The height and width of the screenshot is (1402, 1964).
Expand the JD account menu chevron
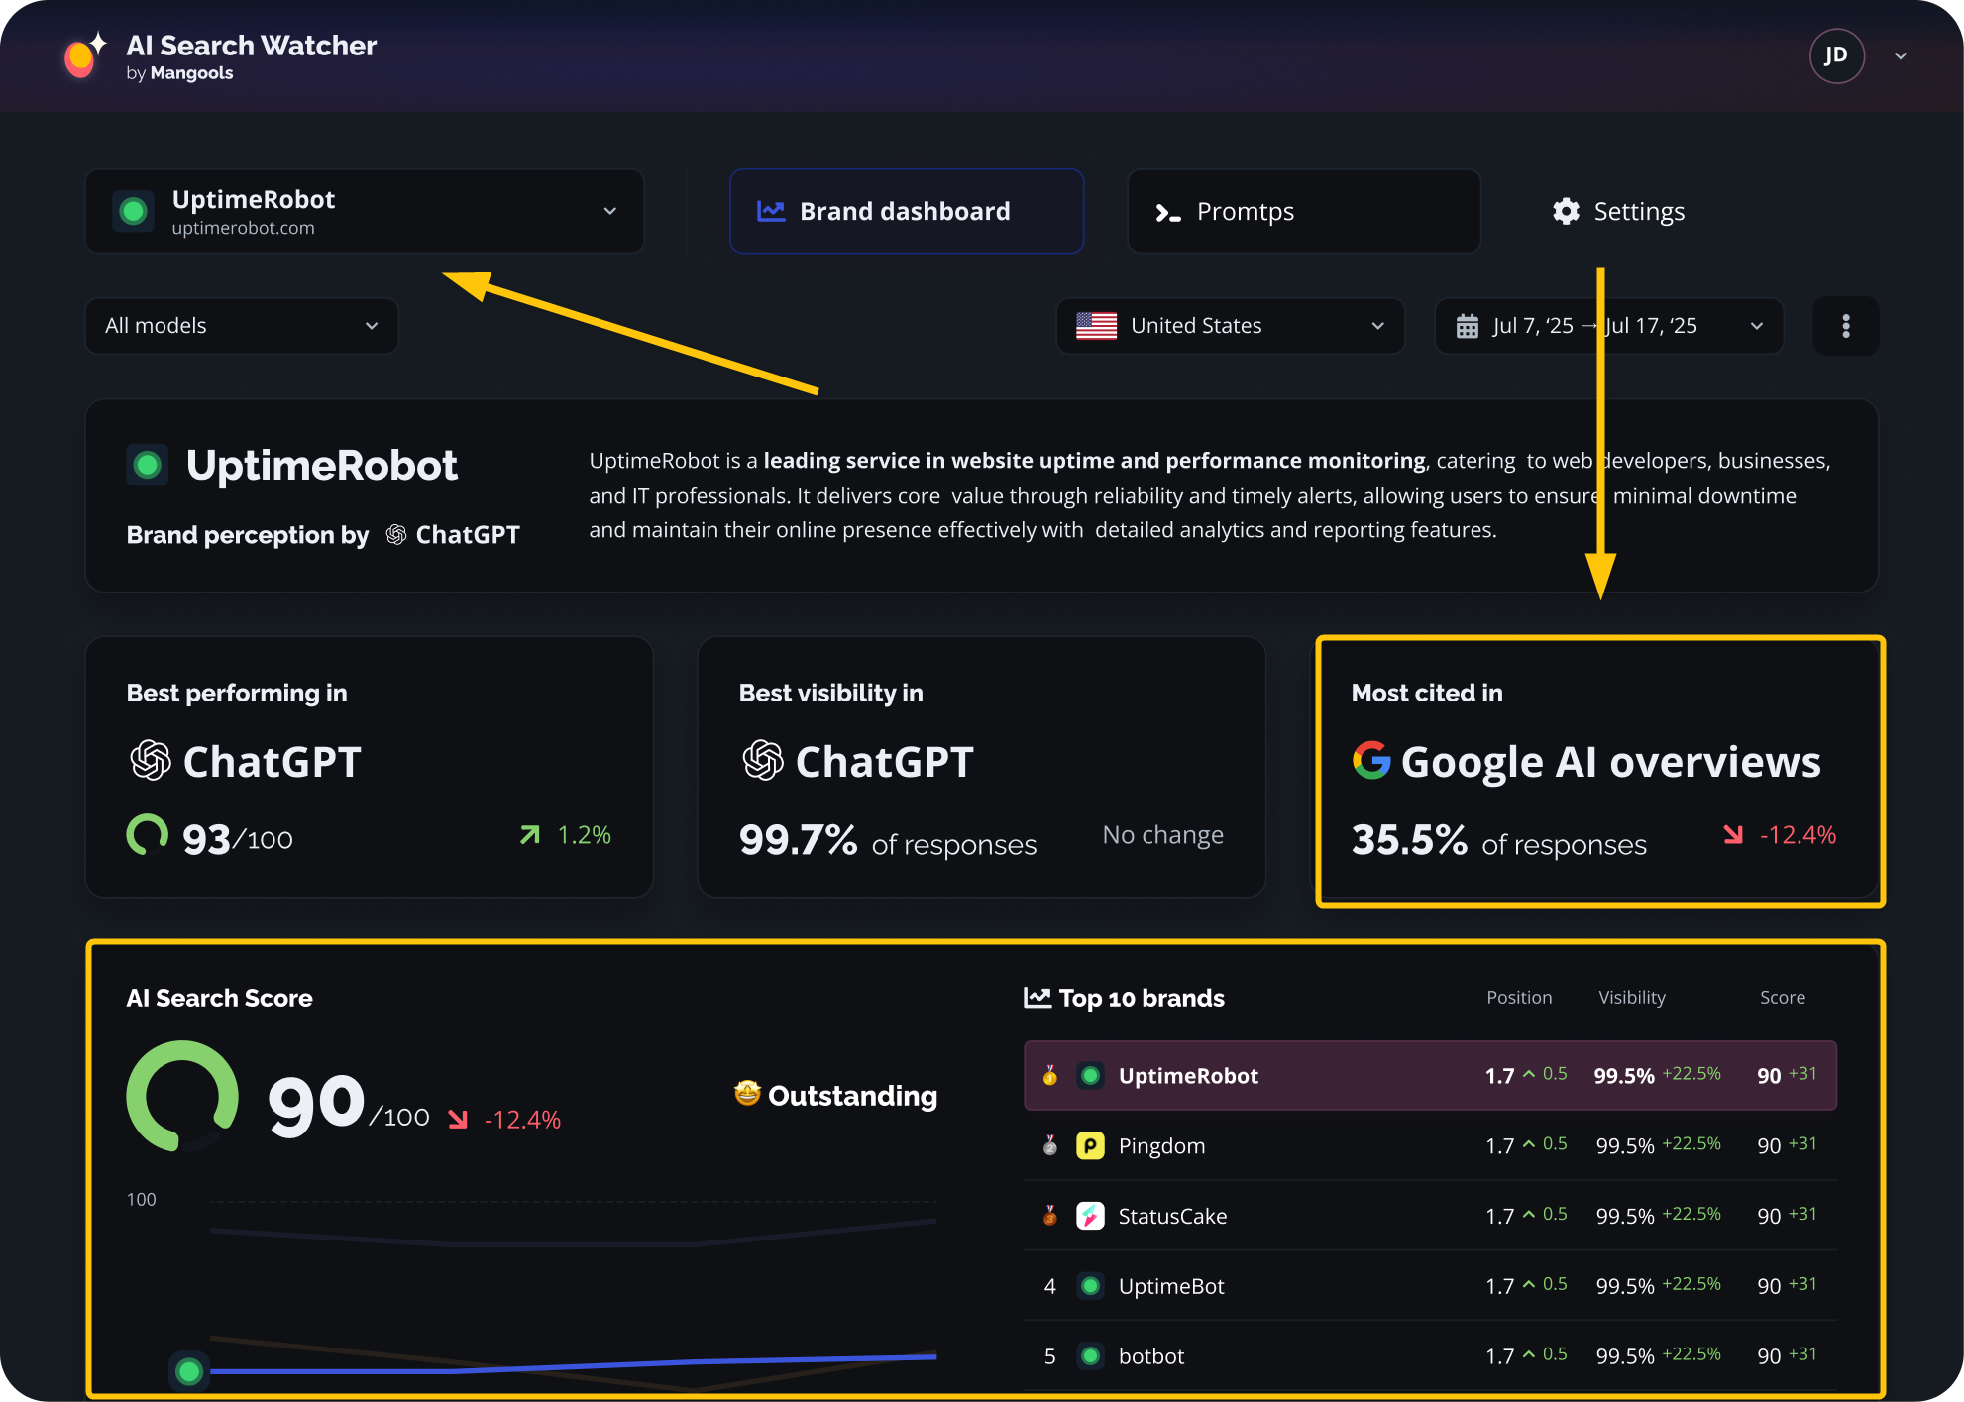pyautogui.click(x=1901, y=55)
